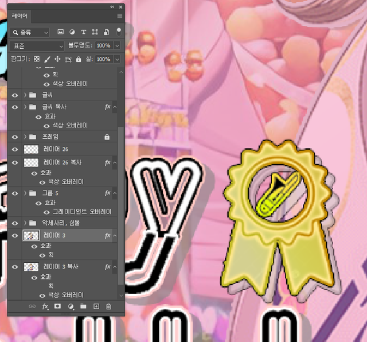Filter for text type layers
This screenshot has height=342, width=367.
[x=84, y=32]
